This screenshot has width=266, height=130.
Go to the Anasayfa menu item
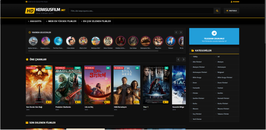tap(35, 21)
